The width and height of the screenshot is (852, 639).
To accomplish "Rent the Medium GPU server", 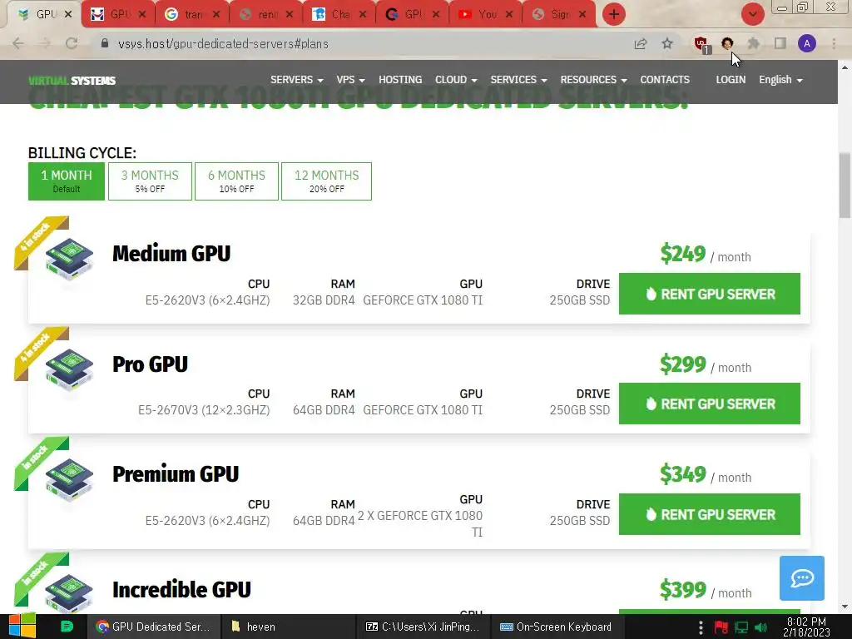I will tap(709, 294).
